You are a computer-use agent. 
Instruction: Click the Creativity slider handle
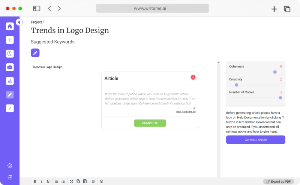(237, 85)
